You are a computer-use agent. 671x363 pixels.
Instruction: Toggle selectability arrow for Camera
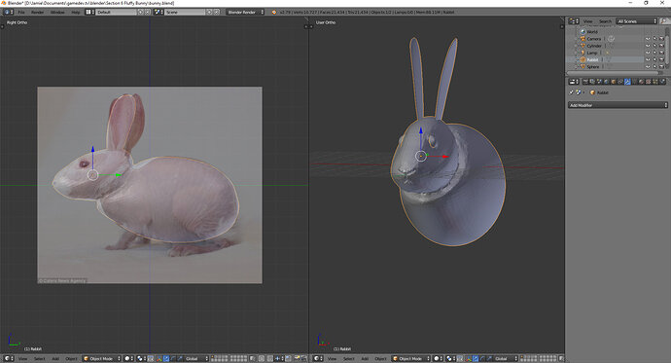click(654, 39)
